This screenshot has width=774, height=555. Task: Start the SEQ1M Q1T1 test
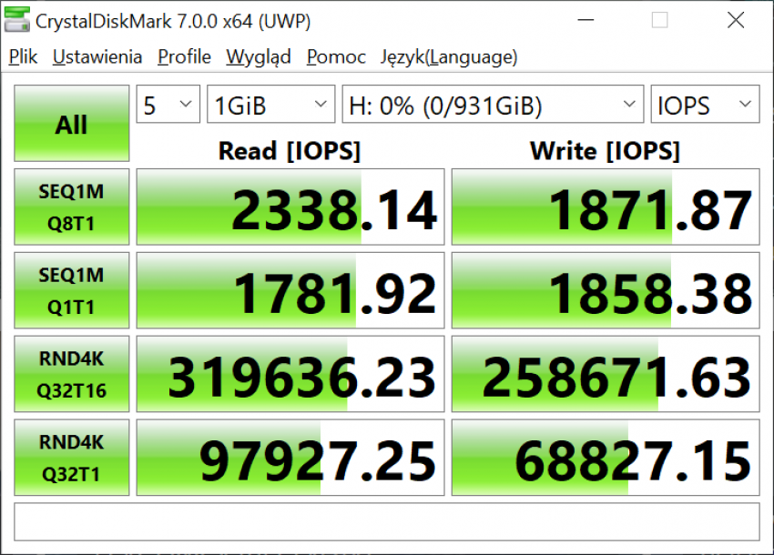72,290
